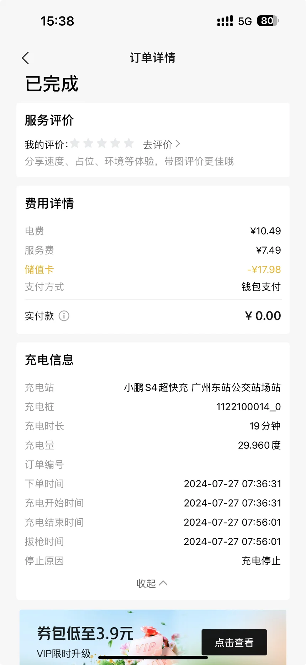This screenshot has height=665, width=306.
Task: Tap the -¥17.98 stored-value deduction amount
Action: coord(264,269)
